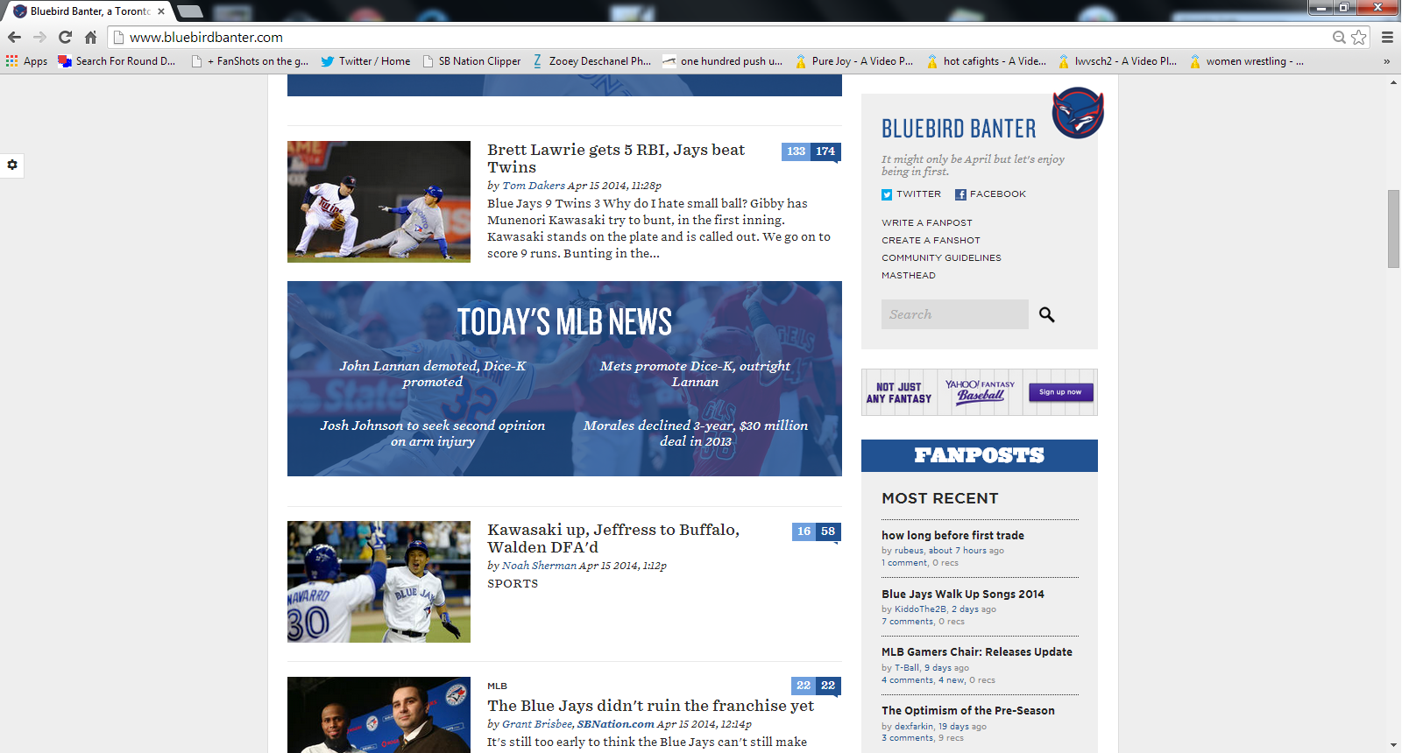Open the Search For Round D... bookmark
This screenshot has height=753, width=1402.
coord(117,61)
